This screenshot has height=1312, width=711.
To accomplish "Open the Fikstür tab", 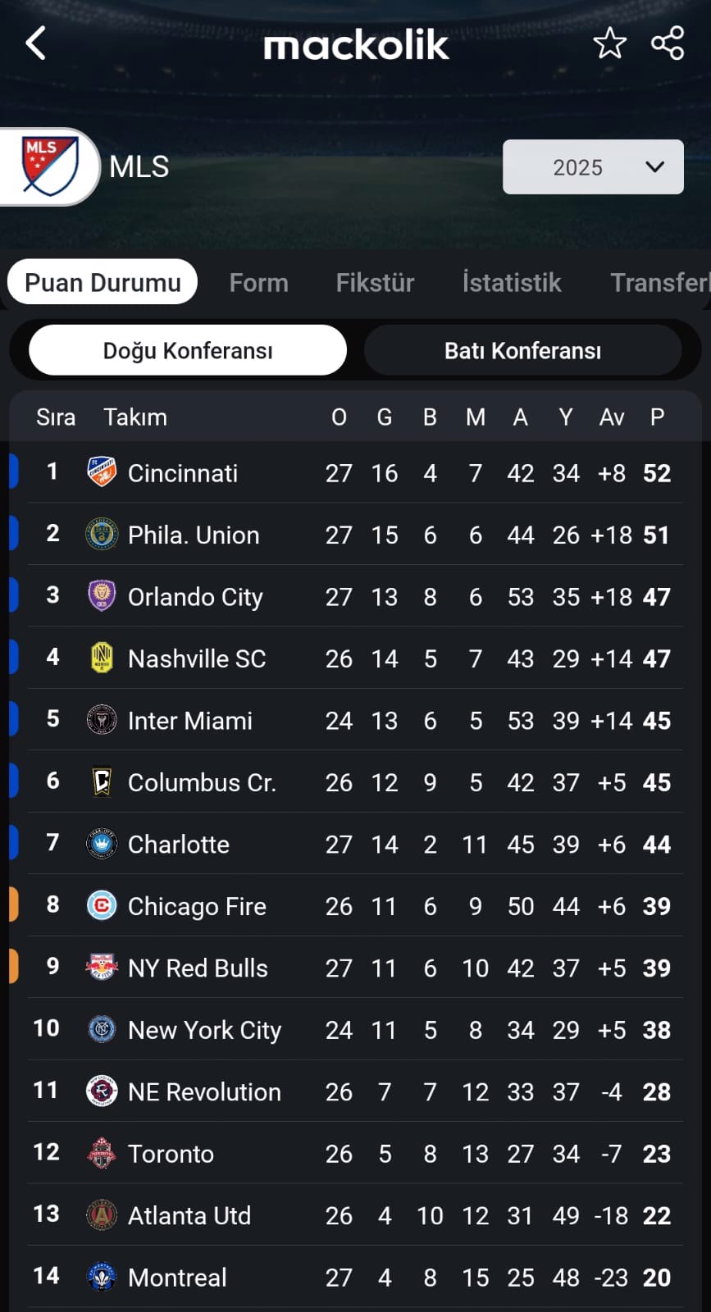I will (375, 283).
